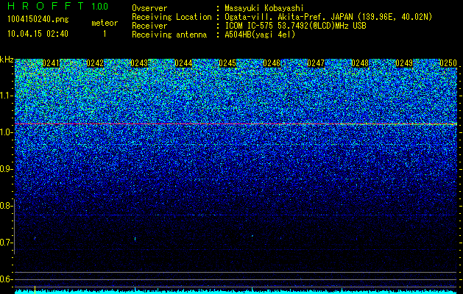Select the ICOM IC-575 receiver value
463x294 pixels.
[295, 26]
